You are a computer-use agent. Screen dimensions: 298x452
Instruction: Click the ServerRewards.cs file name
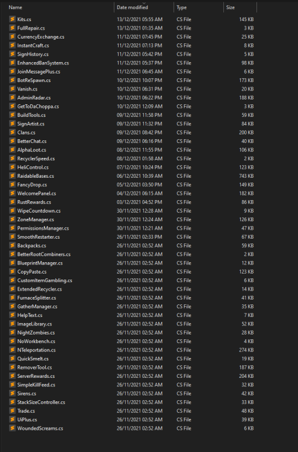(x=36, y=376)
